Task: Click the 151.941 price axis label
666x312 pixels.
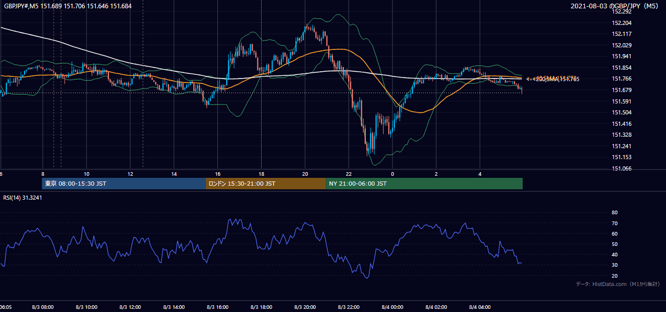Action: coord(622,56)
